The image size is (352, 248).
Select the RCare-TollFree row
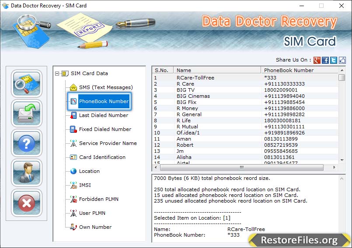(x=245, y=78)
